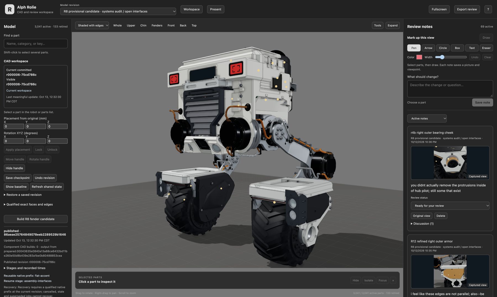Select the Pen markup tool

point(414,48)
